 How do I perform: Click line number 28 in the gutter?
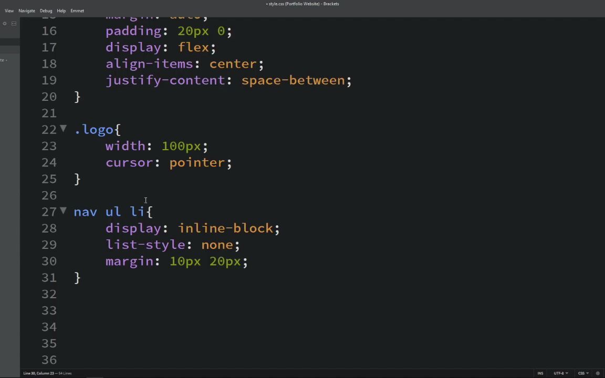click(49, 228)
